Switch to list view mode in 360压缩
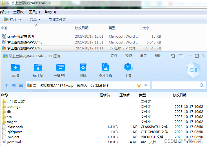207x146 pixels. coord(21,85)
